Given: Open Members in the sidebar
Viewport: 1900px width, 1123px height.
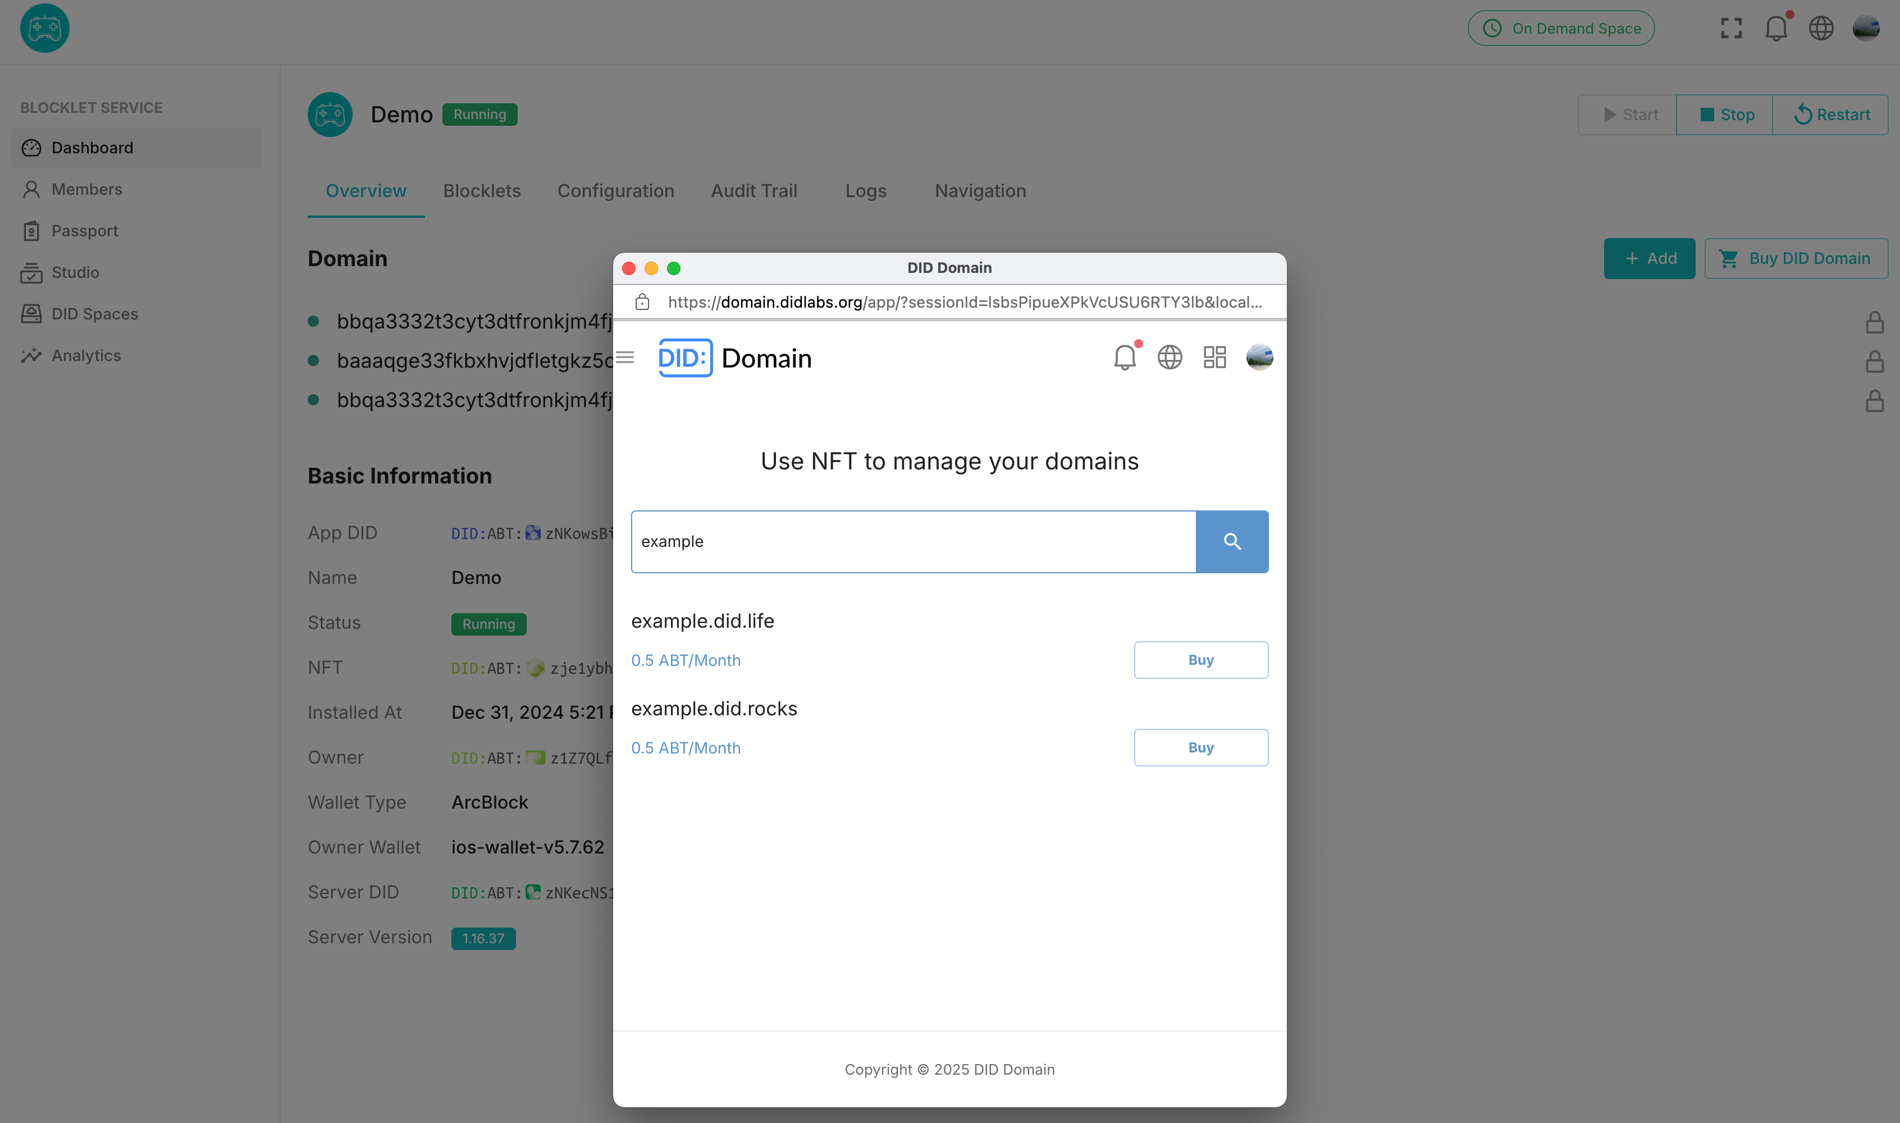Looking at the screenshot, I should pos(86,189).
